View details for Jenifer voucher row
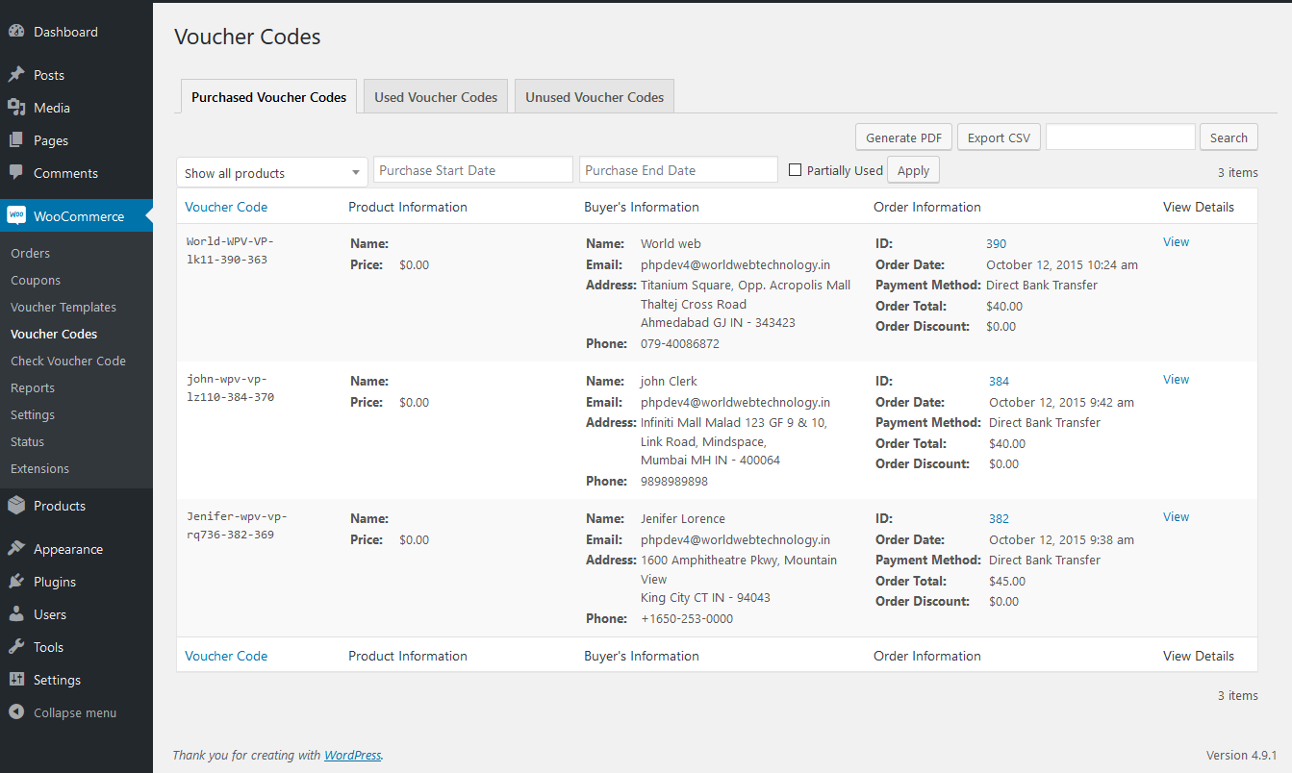 [x=1176, y=517]
